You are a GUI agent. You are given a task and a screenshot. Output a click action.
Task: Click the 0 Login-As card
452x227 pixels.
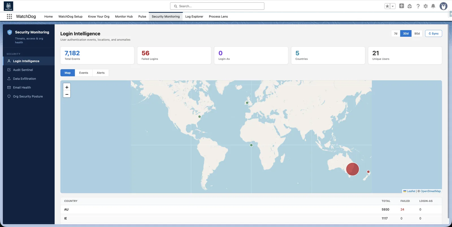point(251,55)
